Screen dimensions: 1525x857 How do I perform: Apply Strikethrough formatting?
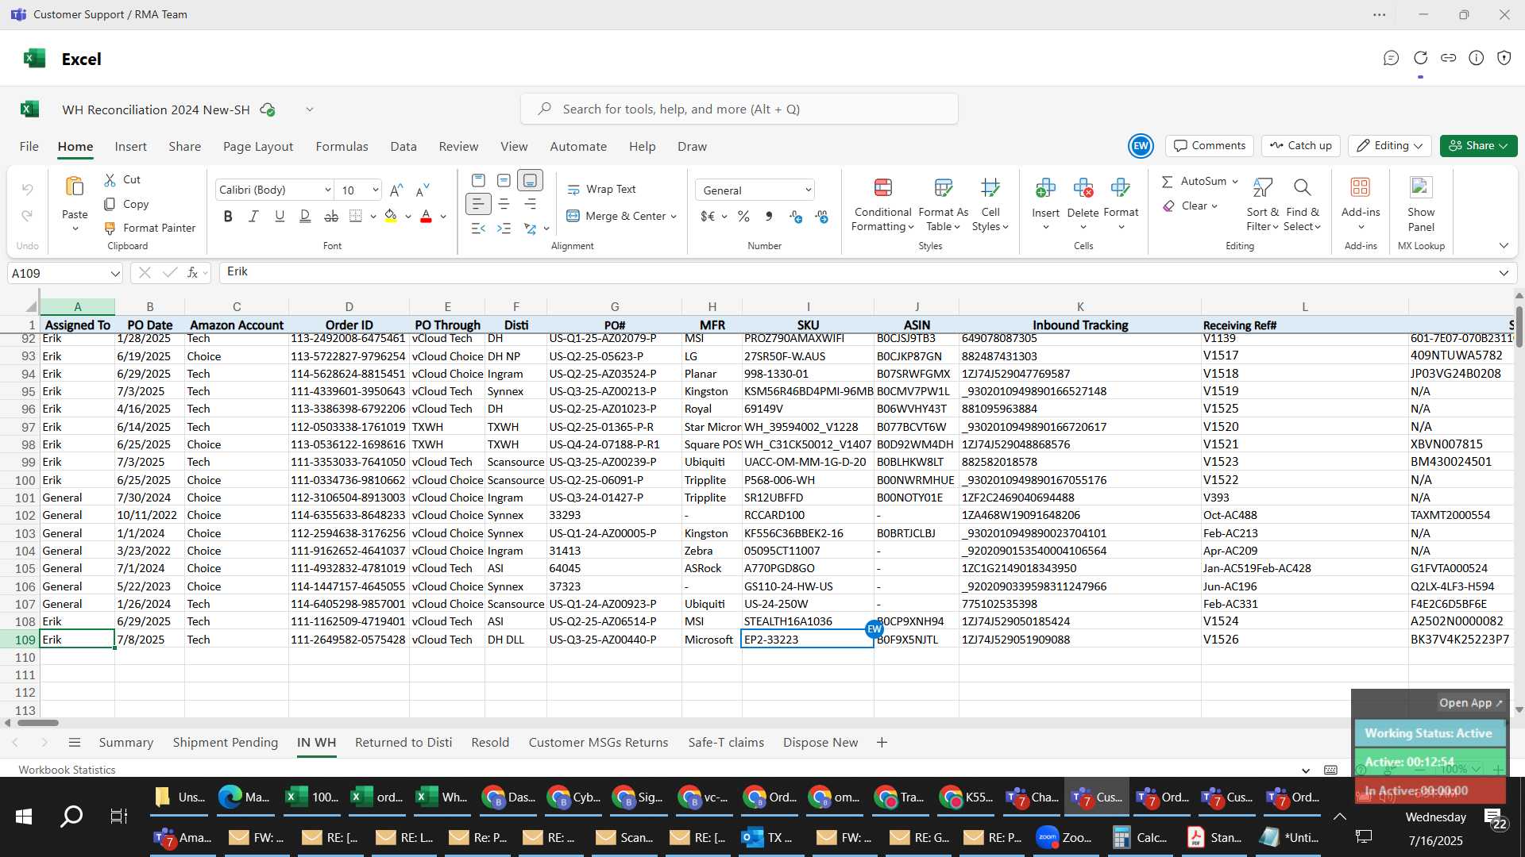tap(331, 216)
